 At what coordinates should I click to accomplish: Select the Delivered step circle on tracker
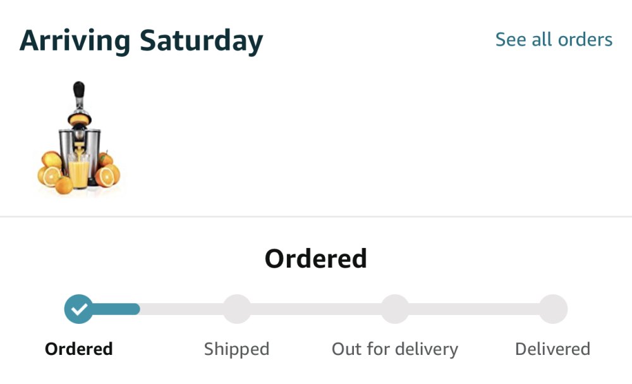click(x=554, y=309)
